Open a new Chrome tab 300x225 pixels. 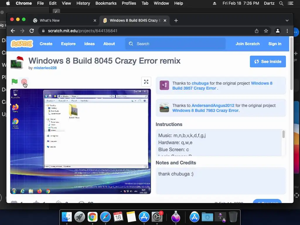pyautogui.click(x=176, y=21)
